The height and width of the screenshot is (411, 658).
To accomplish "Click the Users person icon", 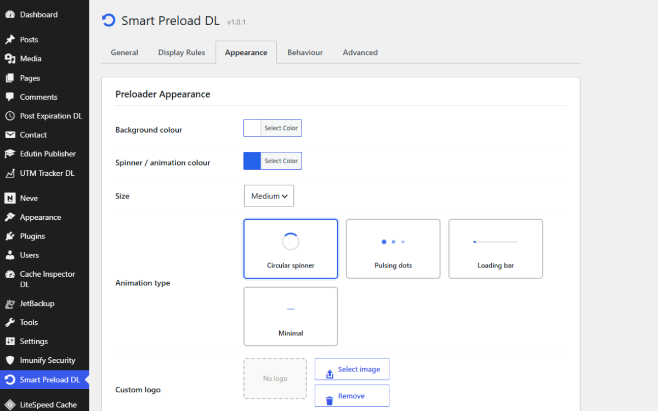I will coord(10,255).
